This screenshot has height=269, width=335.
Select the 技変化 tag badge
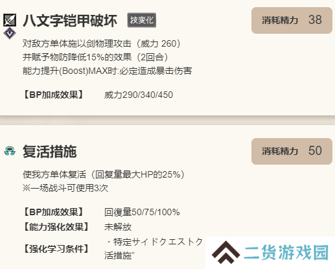[142, 20]
